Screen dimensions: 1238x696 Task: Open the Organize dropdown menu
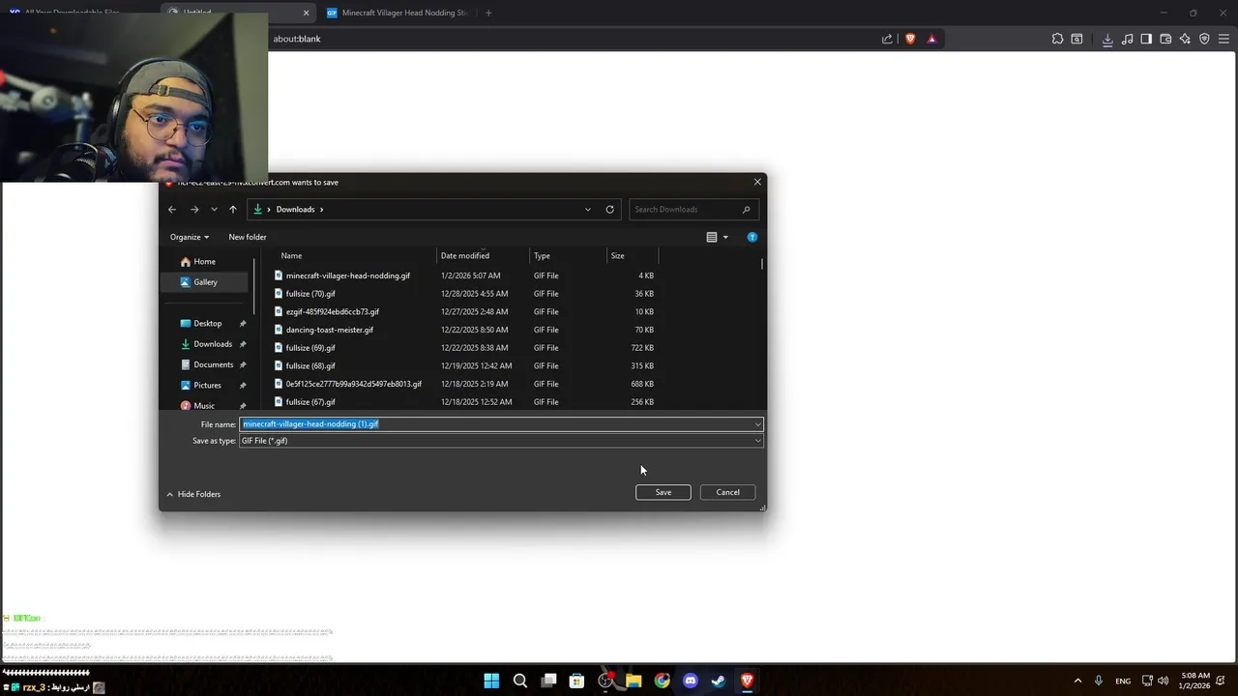[x=190, y=237]
